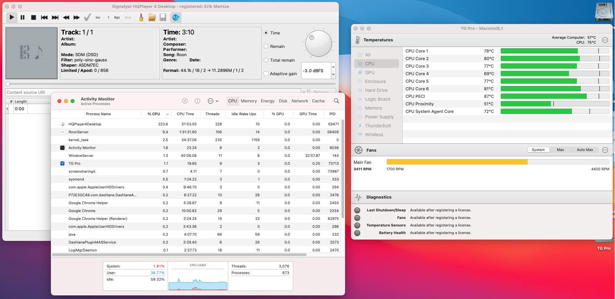This screenshot has height=299, width=615.
Task: Click the HQPlayer volume knob
Action: tap(318, 43)
